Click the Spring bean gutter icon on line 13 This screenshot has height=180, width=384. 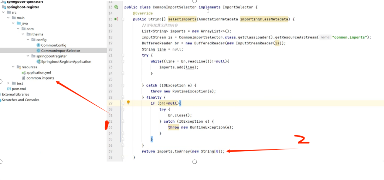coord(116,7)
